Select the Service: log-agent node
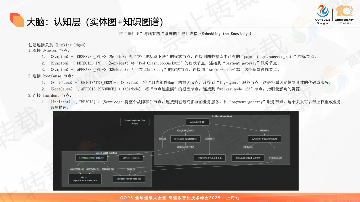 pyautogui.click(x=131, y=158)
